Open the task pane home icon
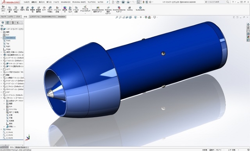 (x=248, y=25)
